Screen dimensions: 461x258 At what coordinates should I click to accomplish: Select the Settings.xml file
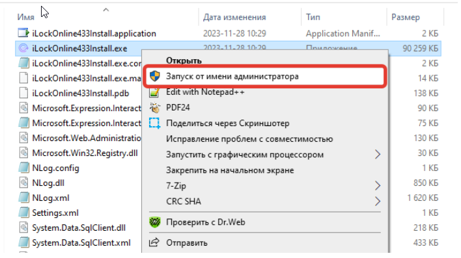pyautogui.click(x=55, y=213)
